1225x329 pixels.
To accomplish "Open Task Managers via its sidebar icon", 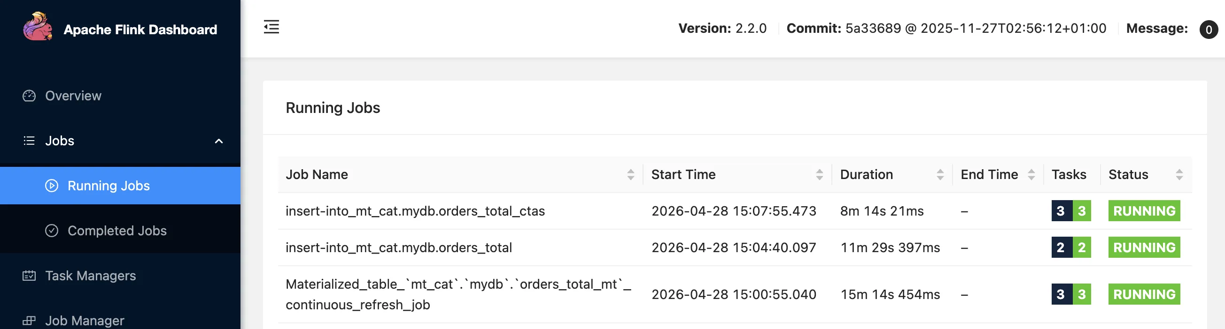I will pyautogui.click(x=29, y=276).
